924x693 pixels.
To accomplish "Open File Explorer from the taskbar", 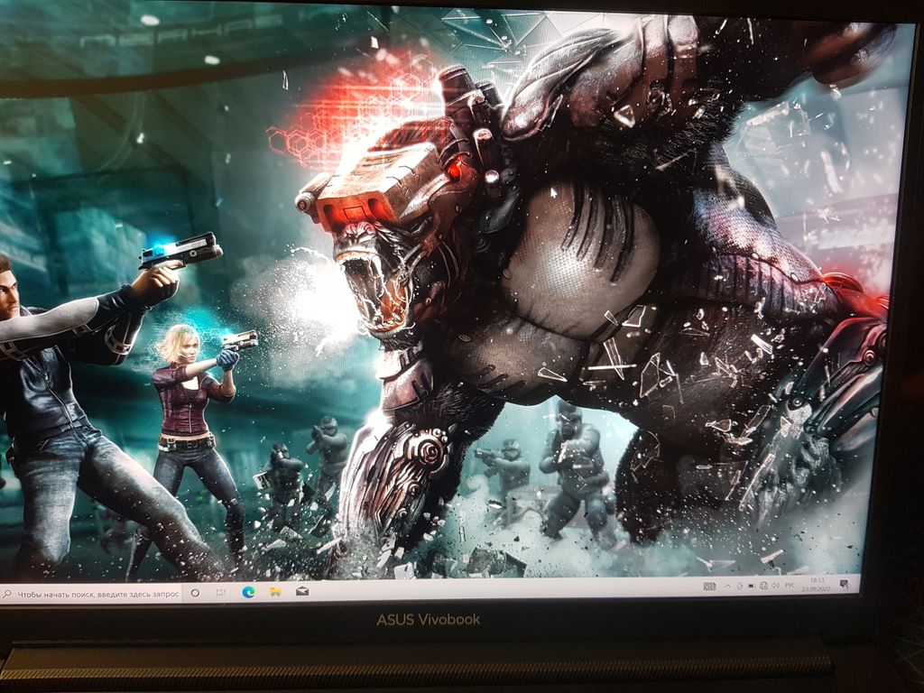I will coord(275,592).
